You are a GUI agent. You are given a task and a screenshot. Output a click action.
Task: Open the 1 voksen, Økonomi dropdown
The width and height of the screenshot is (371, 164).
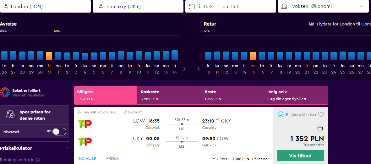(x=324, y=6)
